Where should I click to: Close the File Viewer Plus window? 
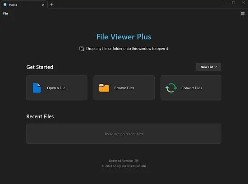tap(243, 3)
